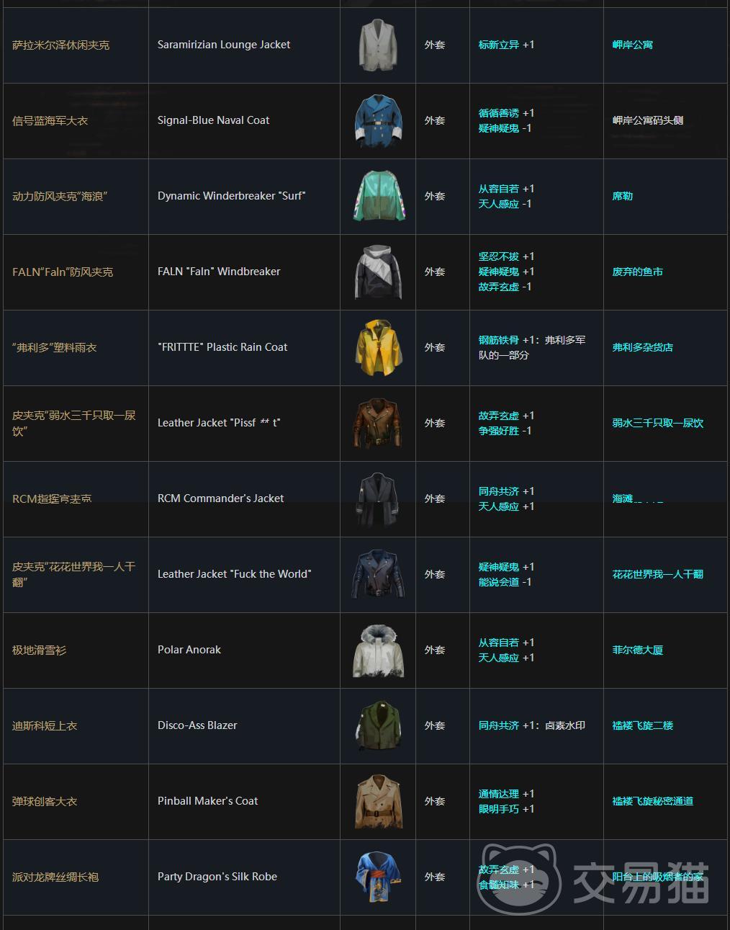Viewport: 730px width, 930px height.
Task: Open the 弗利多杂货店 location link
Action: coord(642,347)
